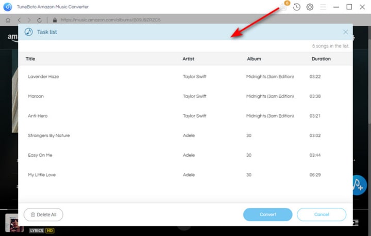Screen dimensions: 371x236
Task: Open the conversion history clock icon
Action: pos(296,7)
